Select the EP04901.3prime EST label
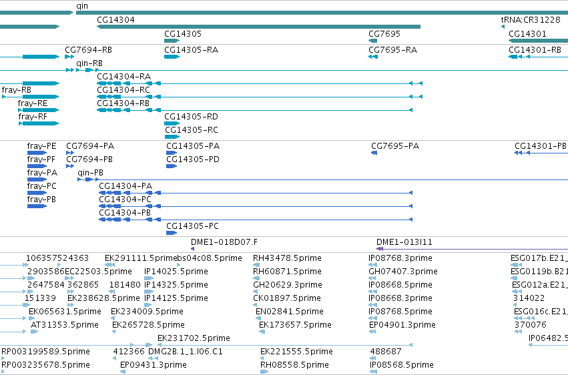 coord(402,325)
